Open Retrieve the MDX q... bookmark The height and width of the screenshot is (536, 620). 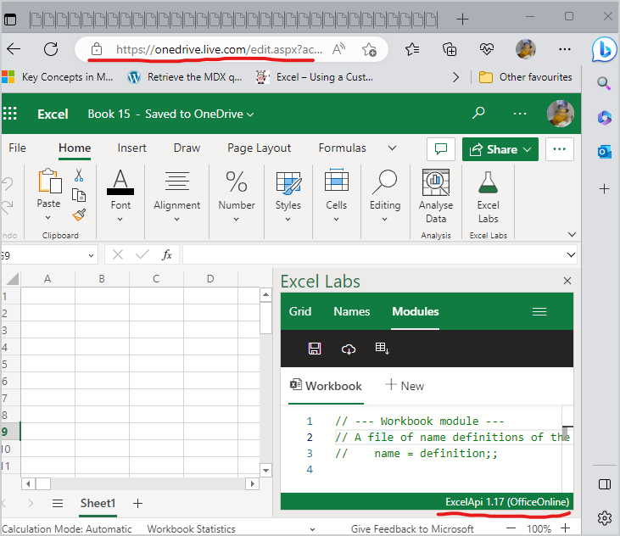point(185,77)
